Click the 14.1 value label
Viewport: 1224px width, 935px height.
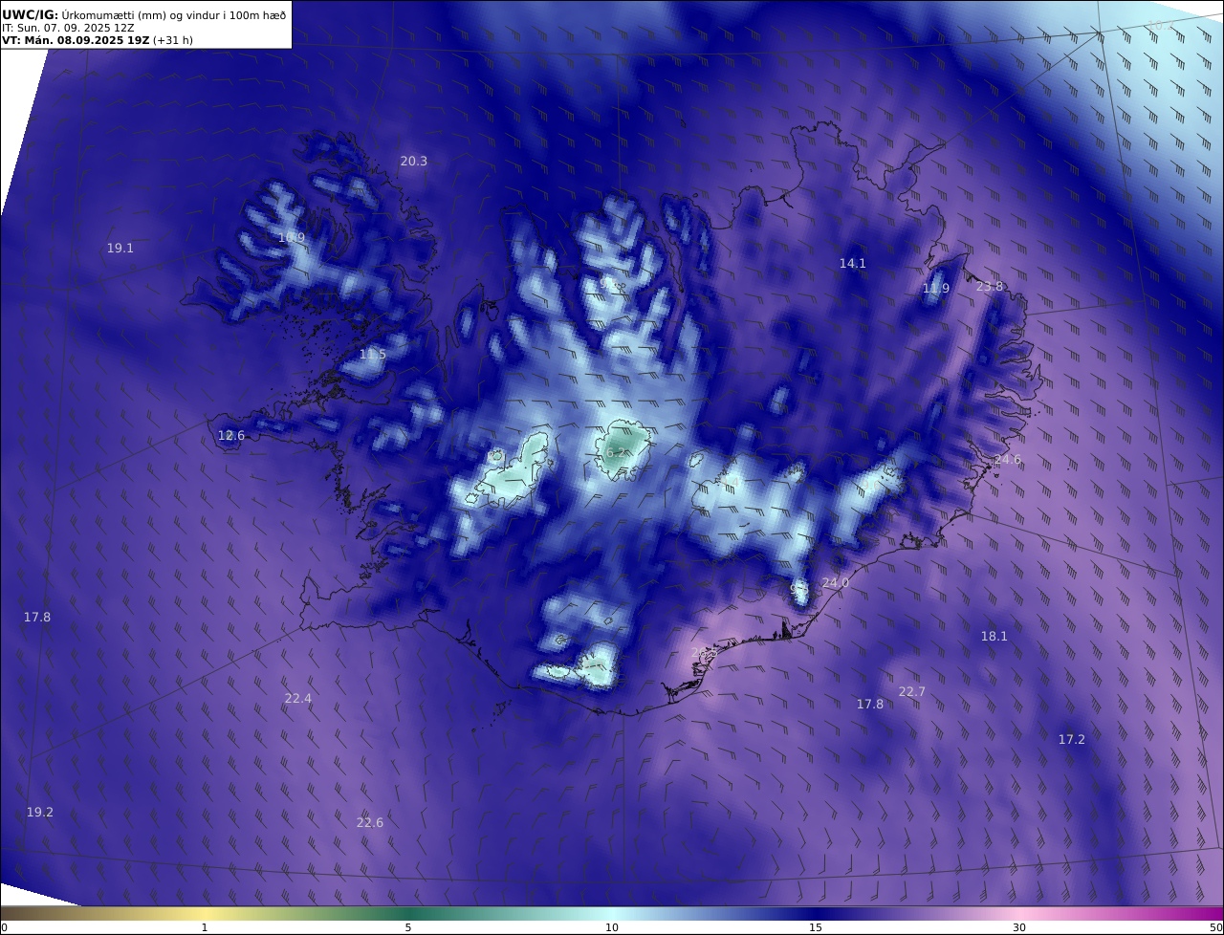(852, 263)
